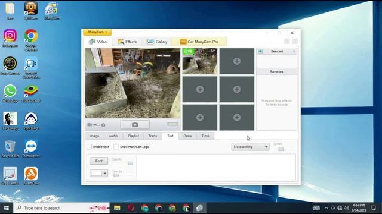Screen dimensions: 382x214
Task: Select the Text tab
Action: (170, 136)
